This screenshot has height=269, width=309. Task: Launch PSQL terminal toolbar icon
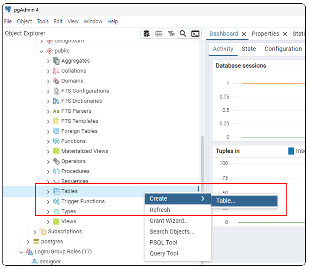(195, 34)
